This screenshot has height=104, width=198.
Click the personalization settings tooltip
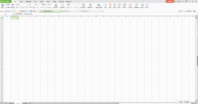183,102
